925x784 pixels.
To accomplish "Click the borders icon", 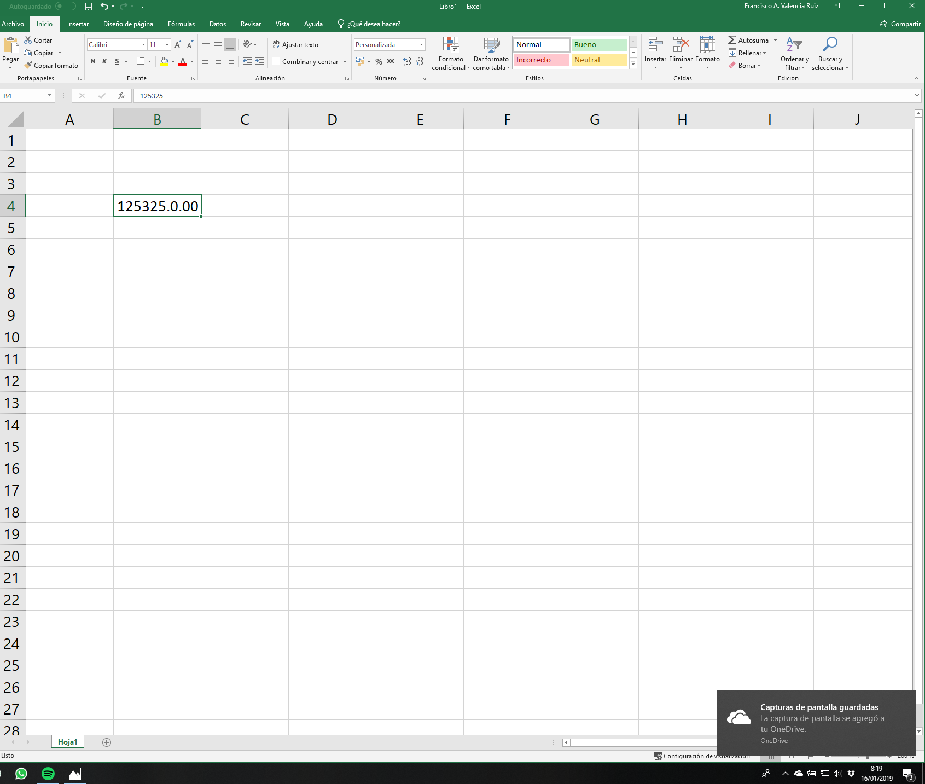I will pos(141,61).
